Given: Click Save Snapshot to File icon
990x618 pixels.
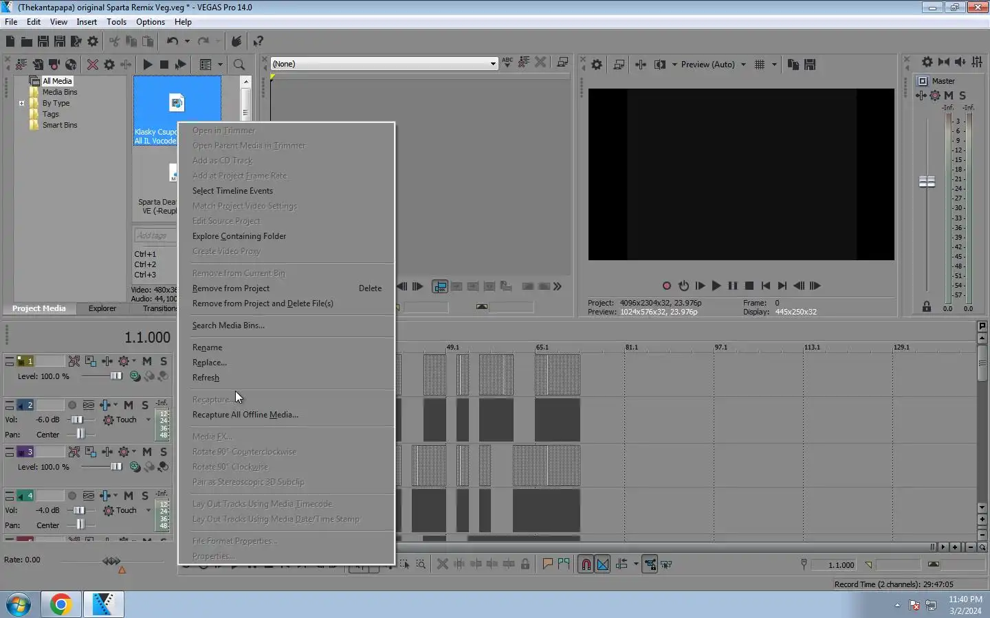Looking at the screenshot, I should click(x=810, y=65).
